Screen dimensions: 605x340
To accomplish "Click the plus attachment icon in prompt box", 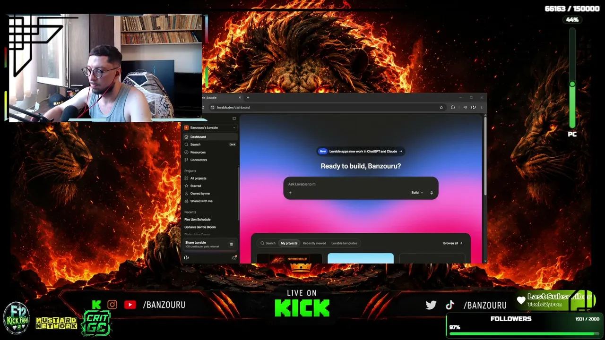I will pos(290,193).
